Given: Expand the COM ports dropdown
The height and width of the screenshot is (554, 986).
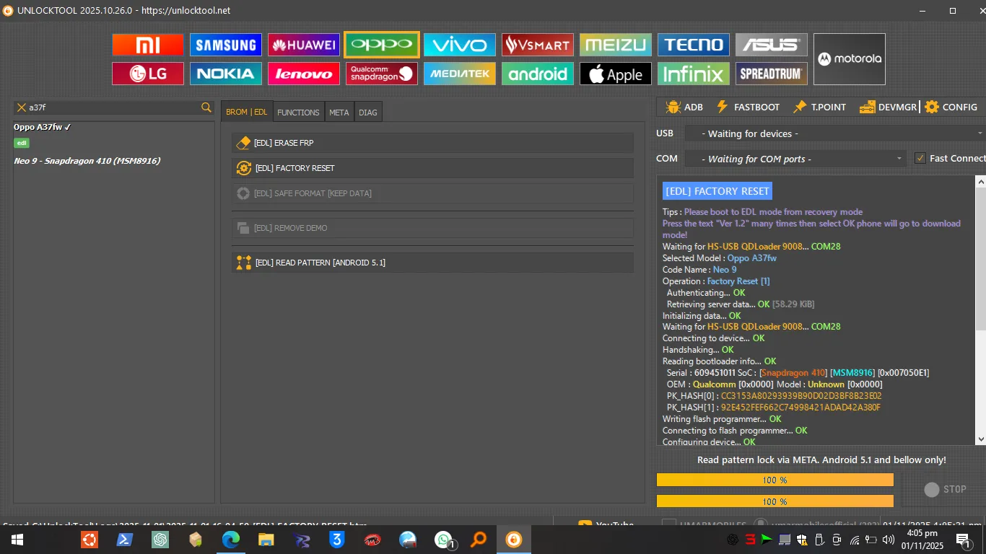Looking at the screenshot, I should (794, 159).
